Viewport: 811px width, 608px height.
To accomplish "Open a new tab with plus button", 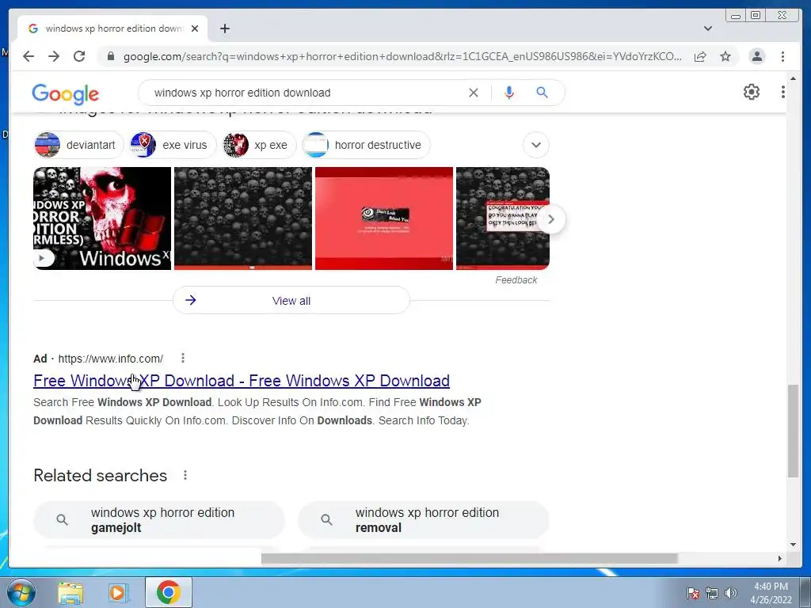I will [x=224, y=28].
